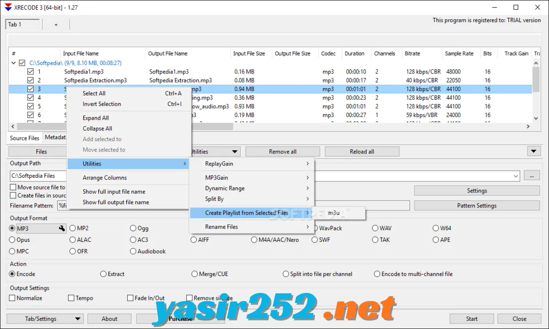Open the Rename Files submenu
This screenshot has width=549, height=329.
pos(252,227)
